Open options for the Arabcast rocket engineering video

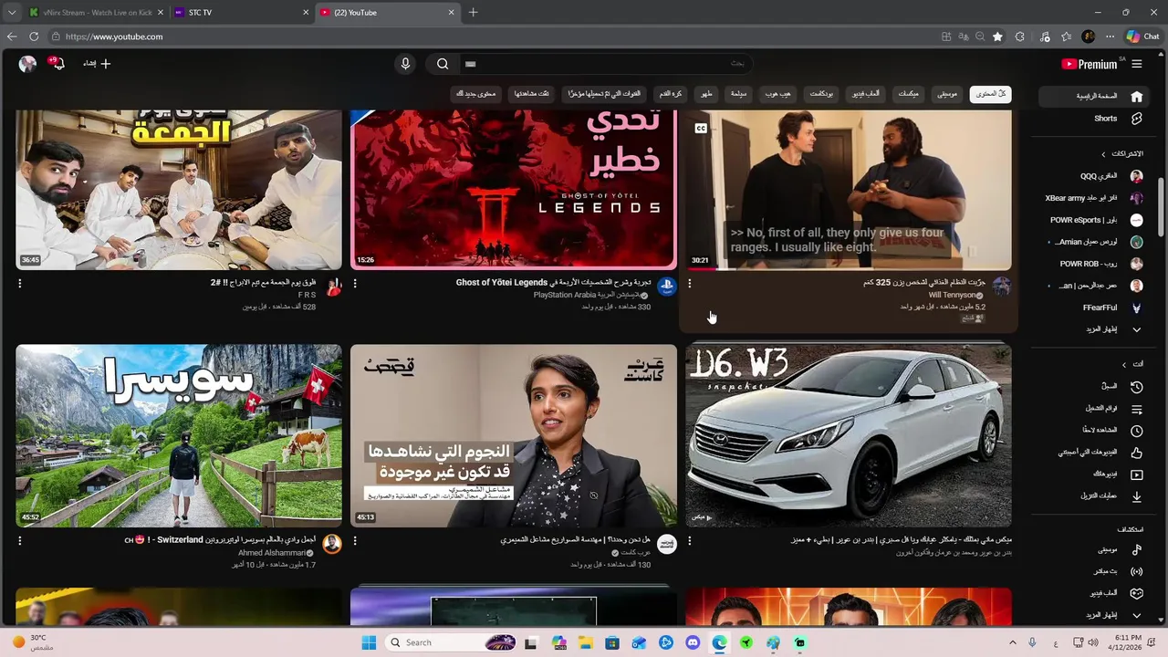[355, 540]
